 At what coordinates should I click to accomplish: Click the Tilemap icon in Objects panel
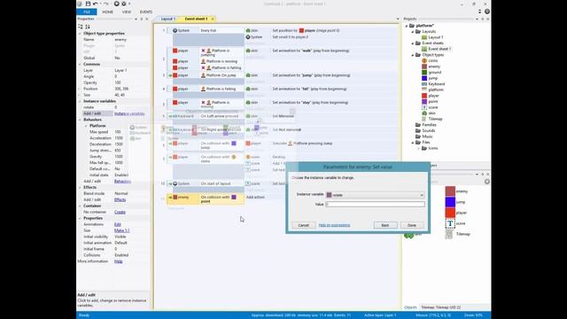click(x=449, y=234)
